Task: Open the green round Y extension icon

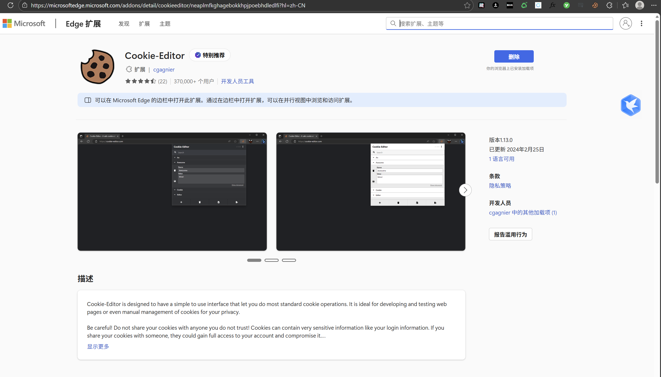Action: click(x=567, y=5)
